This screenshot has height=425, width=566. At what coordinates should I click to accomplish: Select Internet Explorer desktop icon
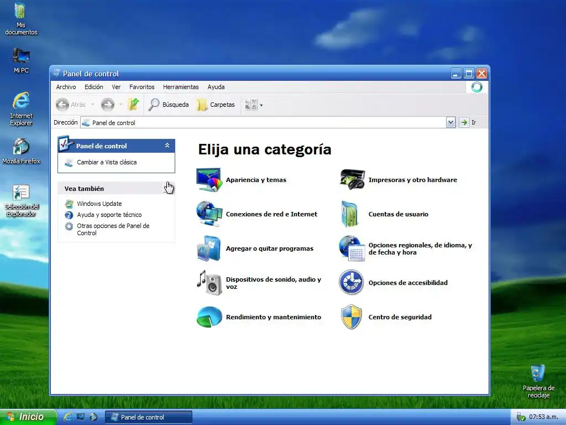tap(21, 109)
